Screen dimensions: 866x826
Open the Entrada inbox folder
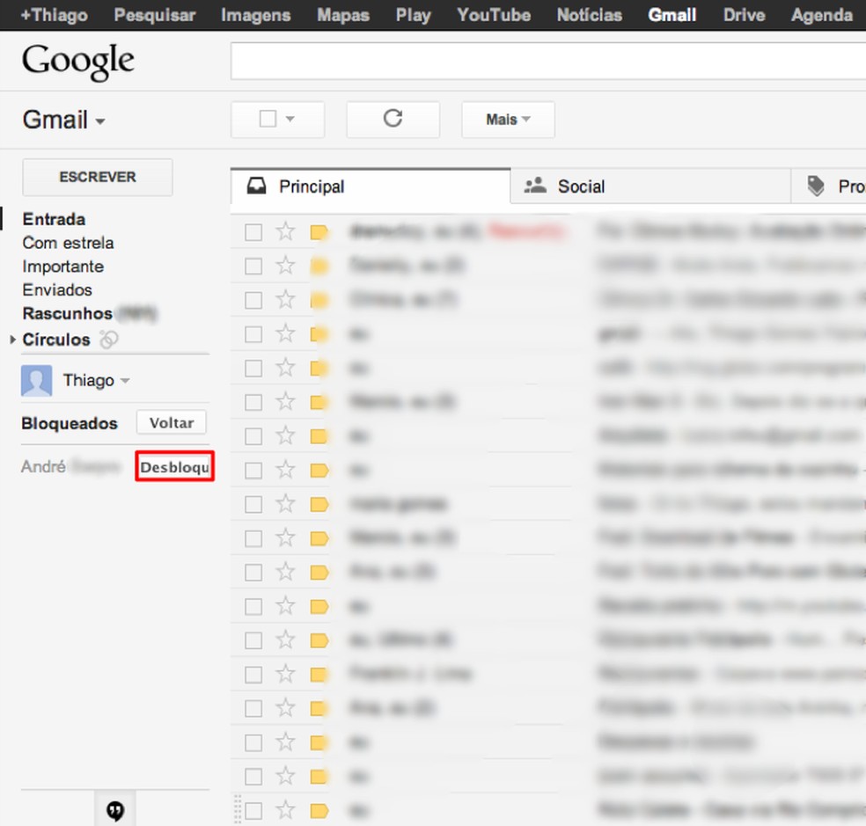tap(54, 219)
